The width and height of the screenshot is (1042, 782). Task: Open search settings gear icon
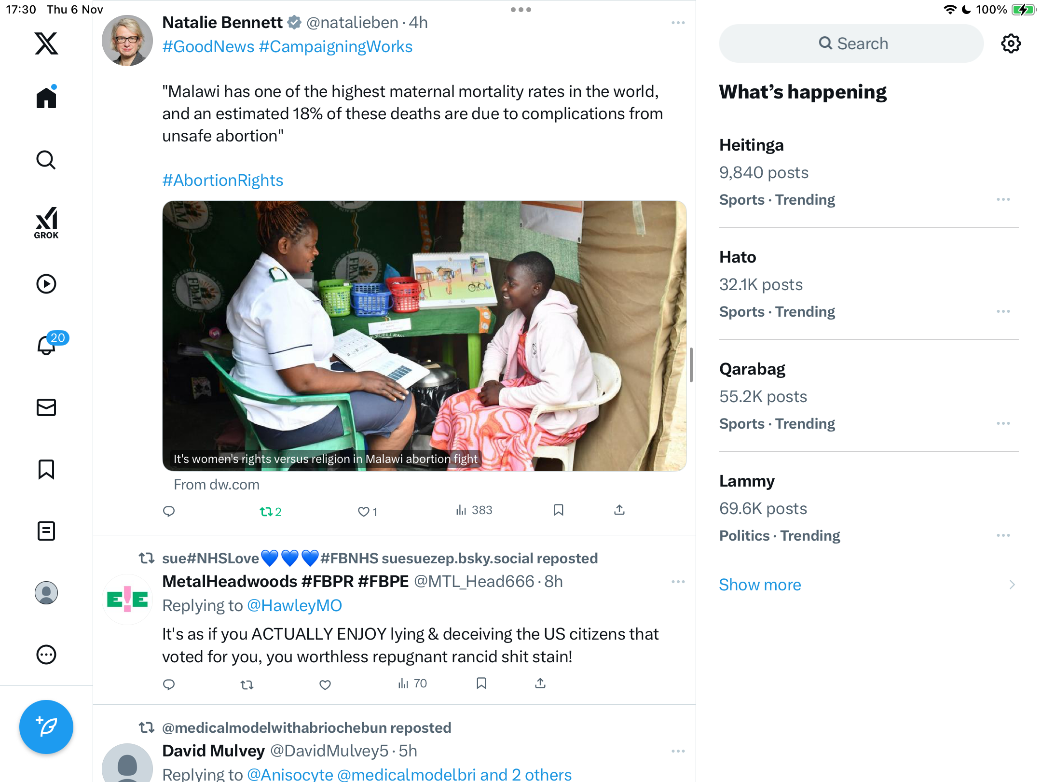[1011, 43]
